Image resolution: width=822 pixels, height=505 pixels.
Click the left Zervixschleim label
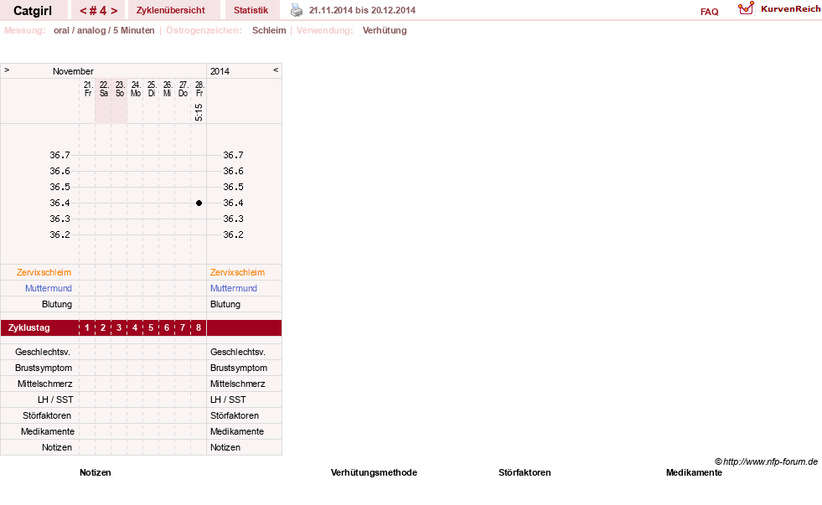44,272
